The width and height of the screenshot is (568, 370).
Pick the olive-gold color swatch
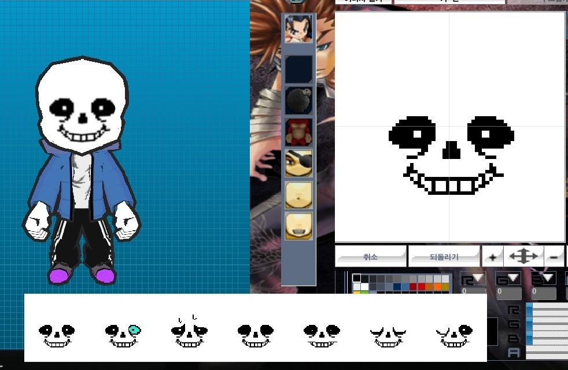click(x=445, y=287)
